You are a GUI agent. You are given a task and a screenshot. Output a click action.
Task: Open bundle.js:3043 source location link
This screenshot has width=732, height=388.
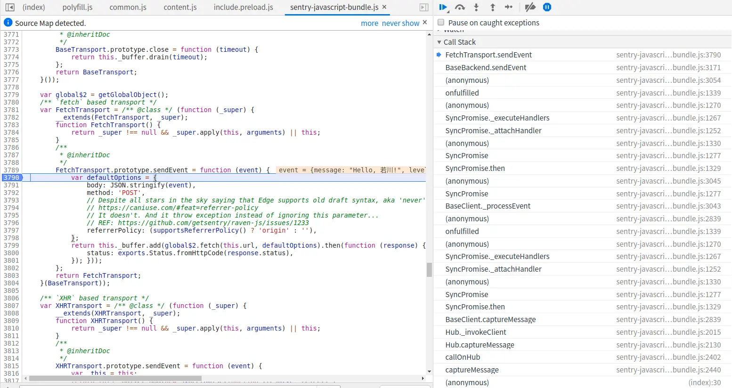point(668,206)
